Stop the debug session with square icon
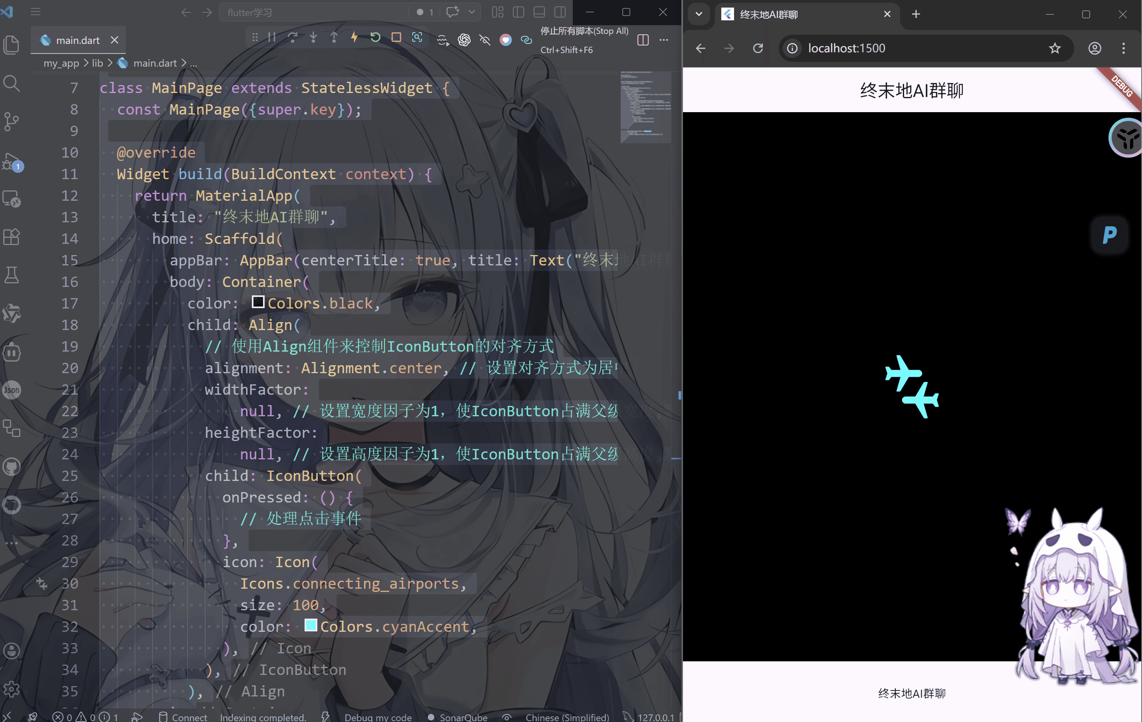1142x722 pixels. coord(396,38)
